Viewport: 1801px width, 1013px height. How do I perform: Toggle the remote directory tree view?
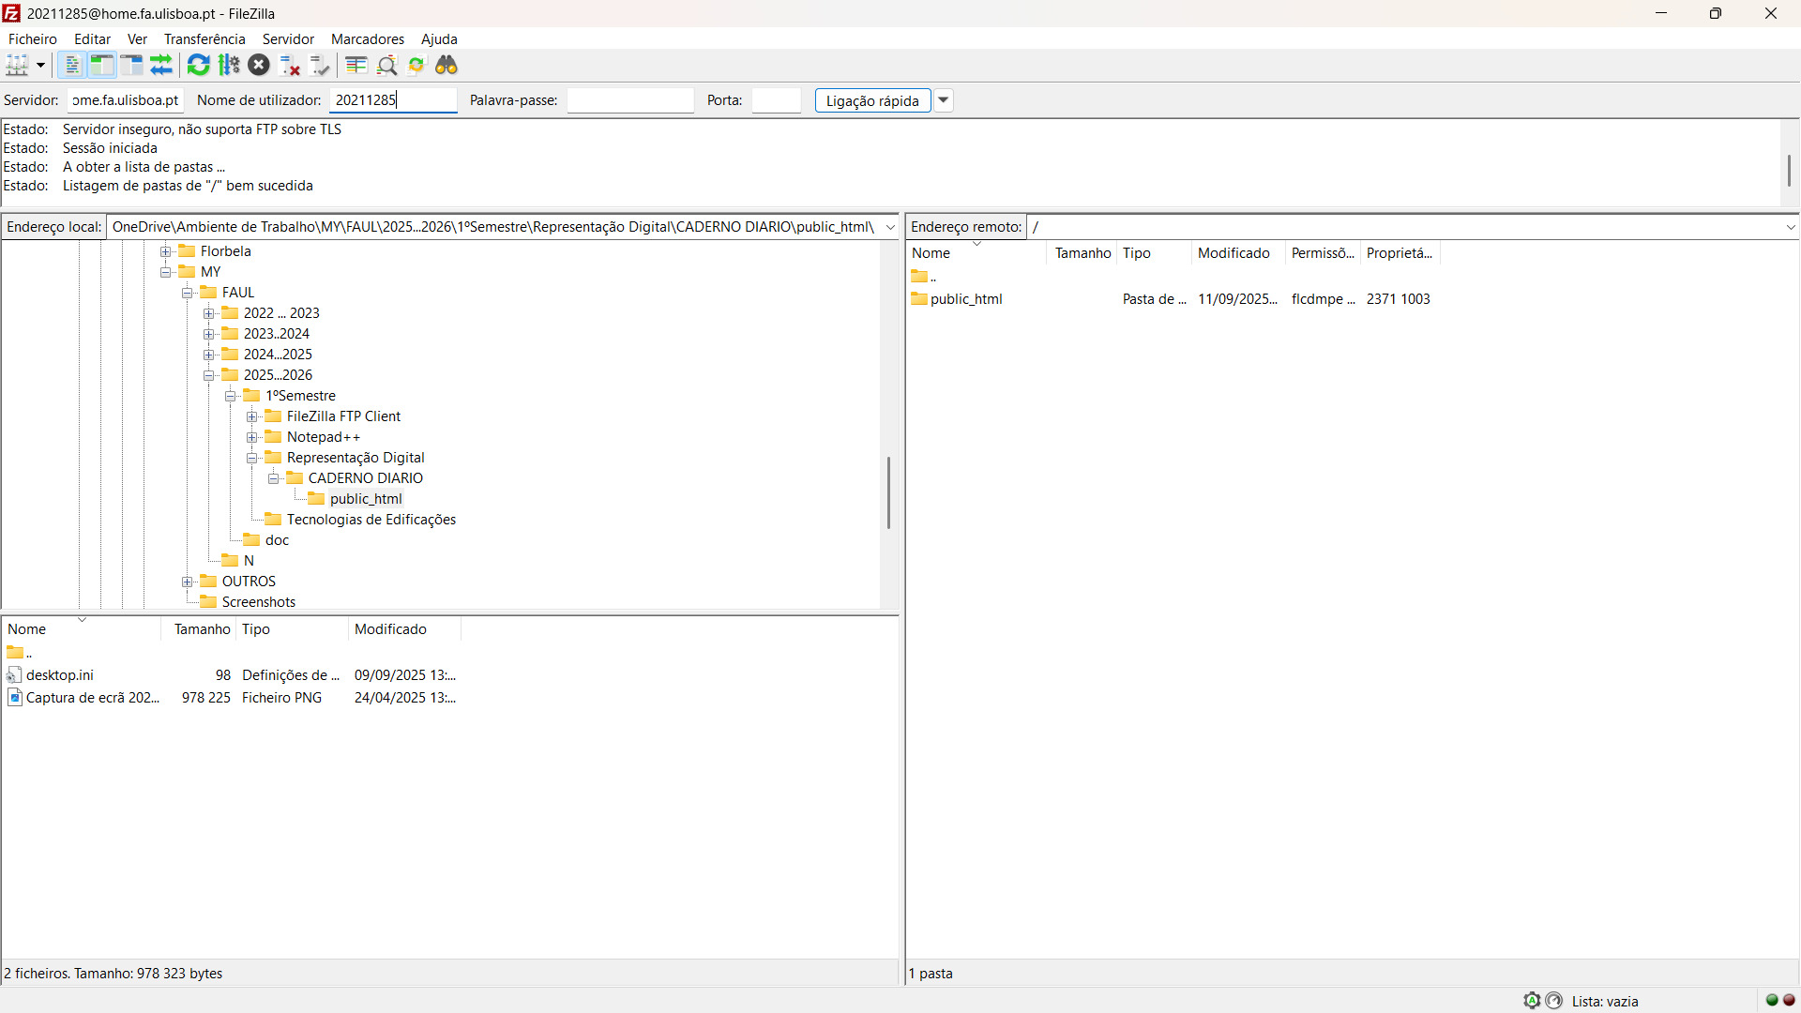click(x=131, y=65)
